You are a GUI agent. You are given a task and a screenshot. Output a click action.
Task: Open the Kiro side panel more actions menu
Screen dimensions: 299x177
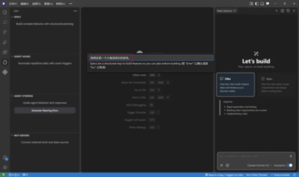click(x=75, y=11)
